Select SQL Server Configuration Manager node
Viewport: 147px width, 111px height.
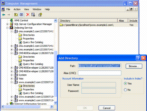[33, 24]
